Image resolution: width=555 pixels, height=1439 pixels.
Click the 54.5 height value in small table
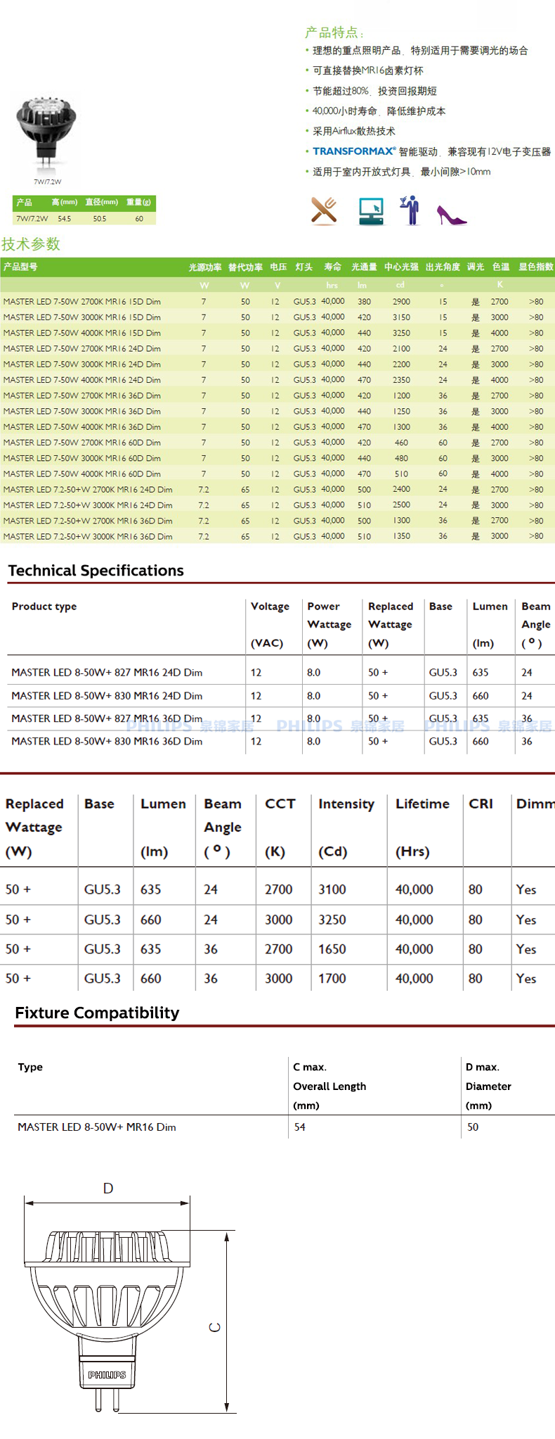(65, 219)
